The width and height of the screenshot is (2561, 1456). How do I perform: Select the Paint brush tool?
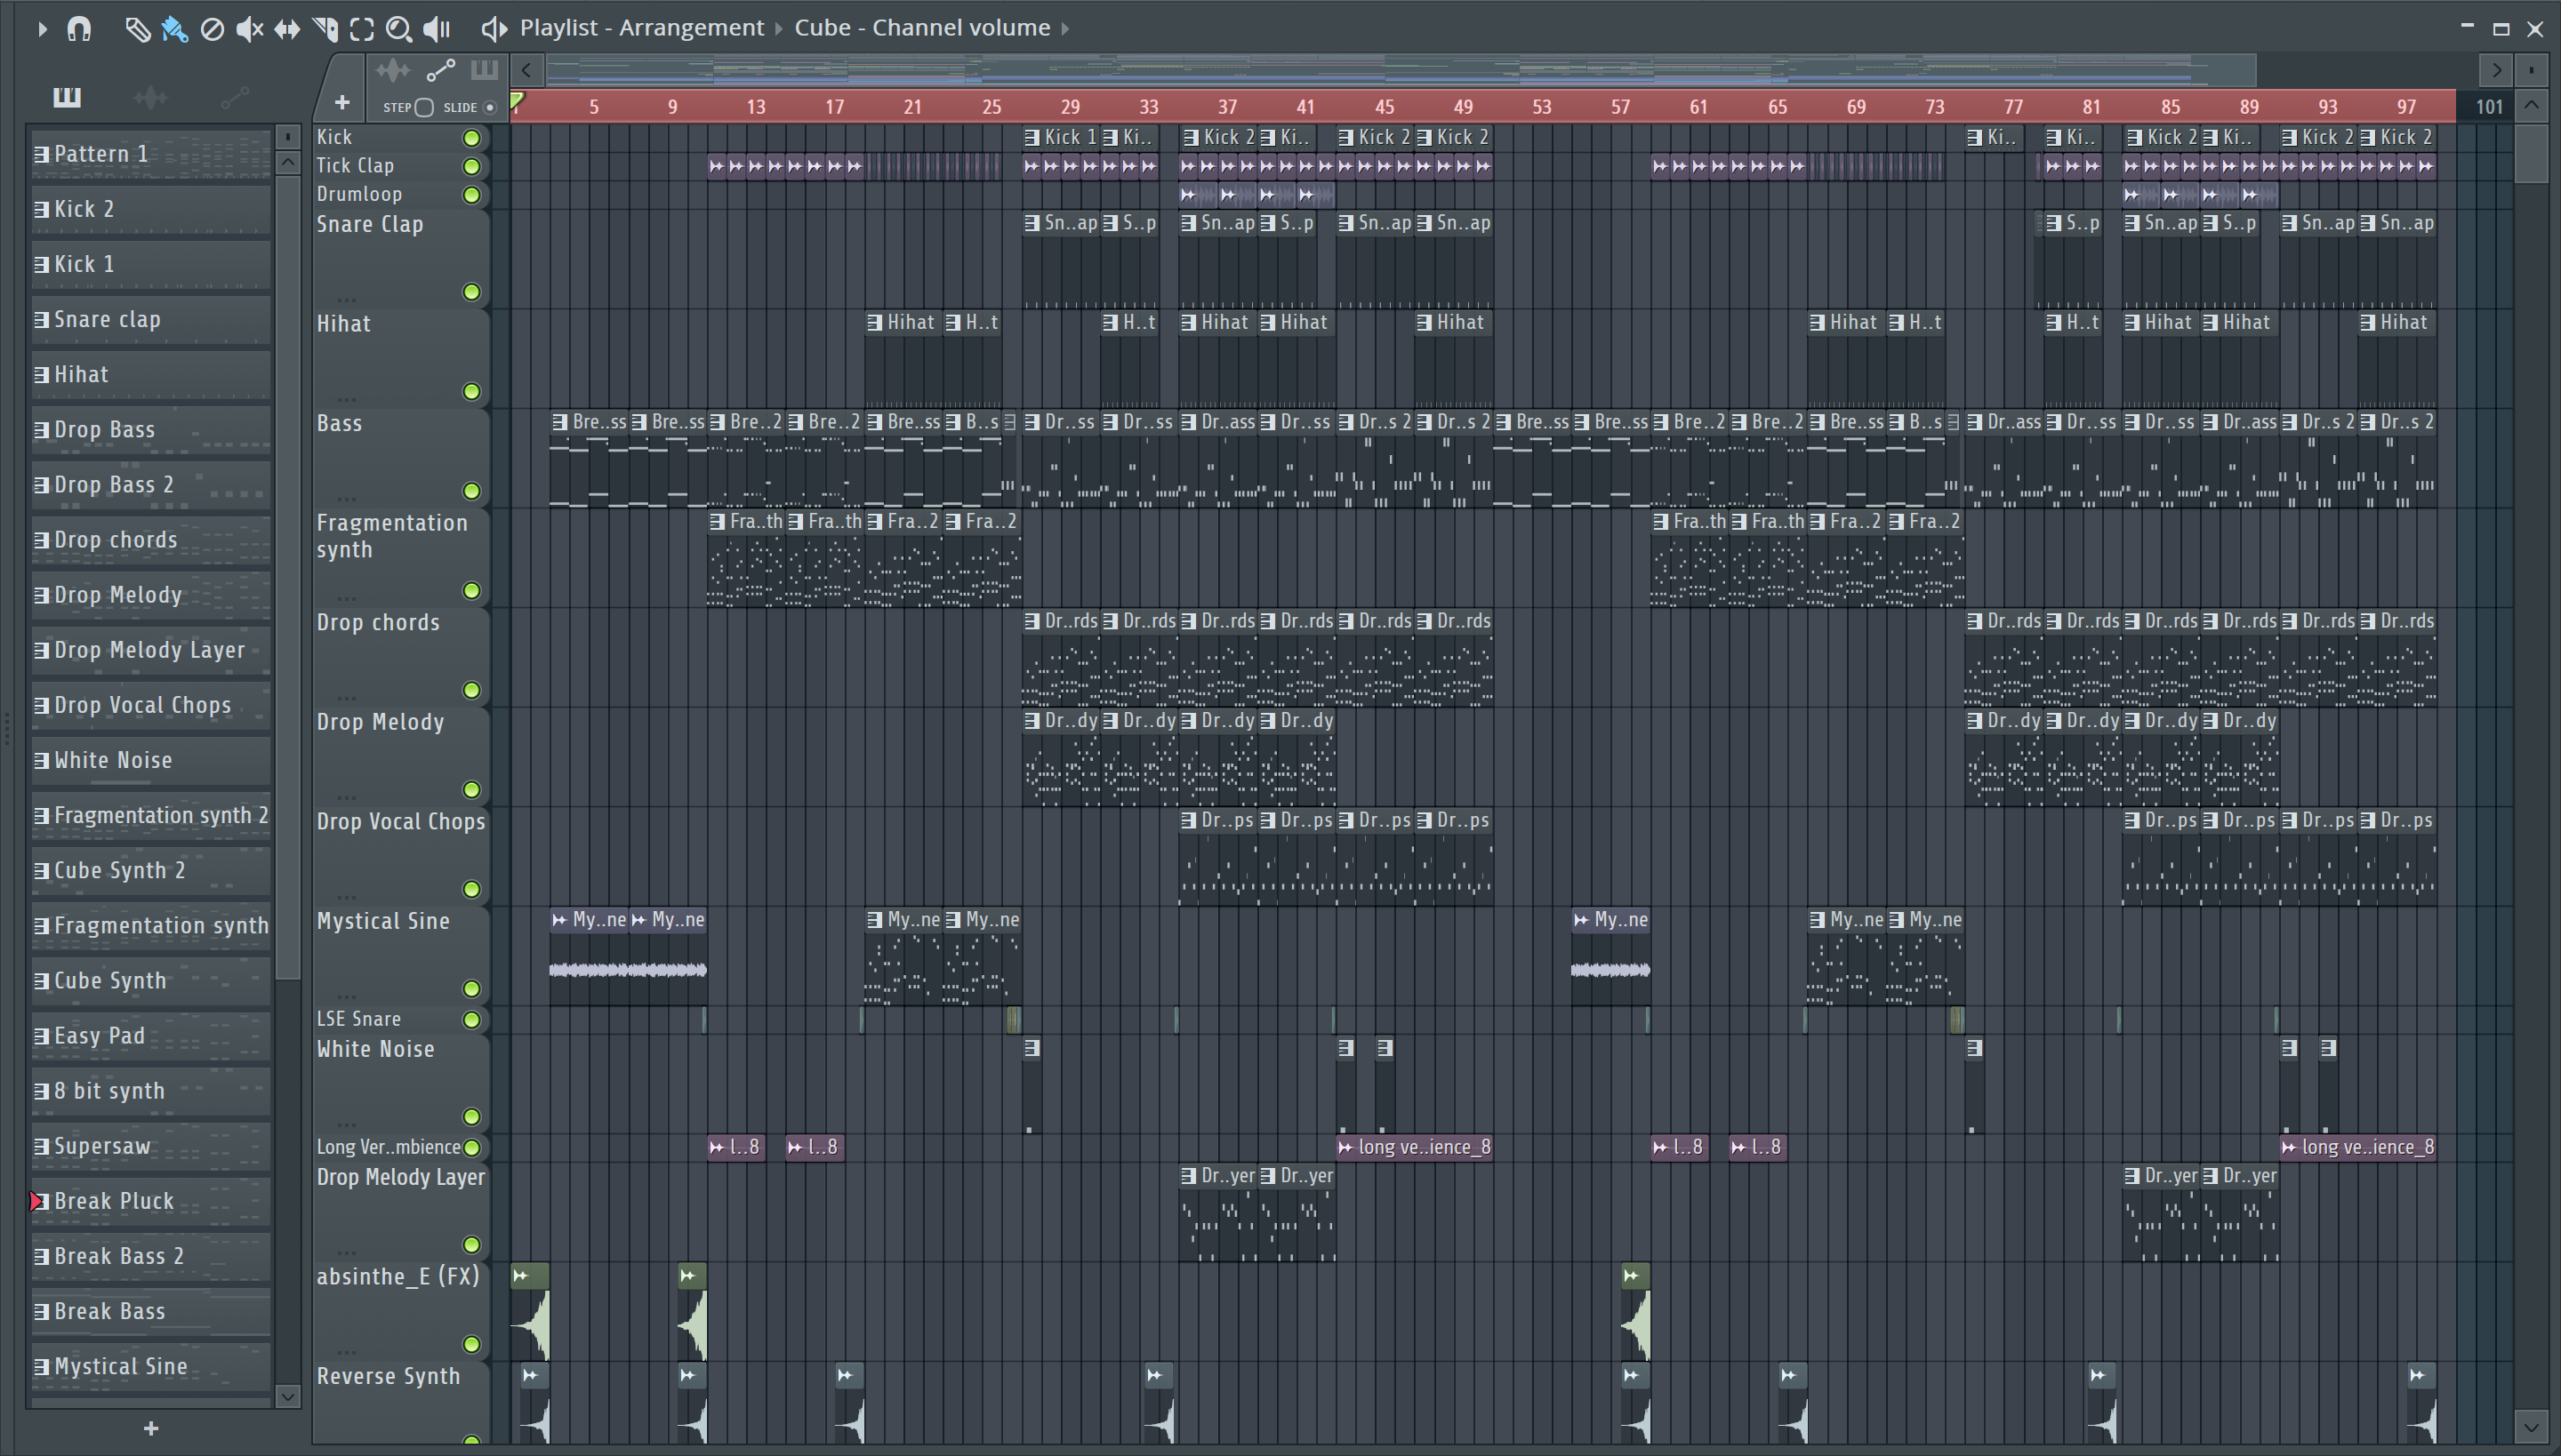point(174,29)
